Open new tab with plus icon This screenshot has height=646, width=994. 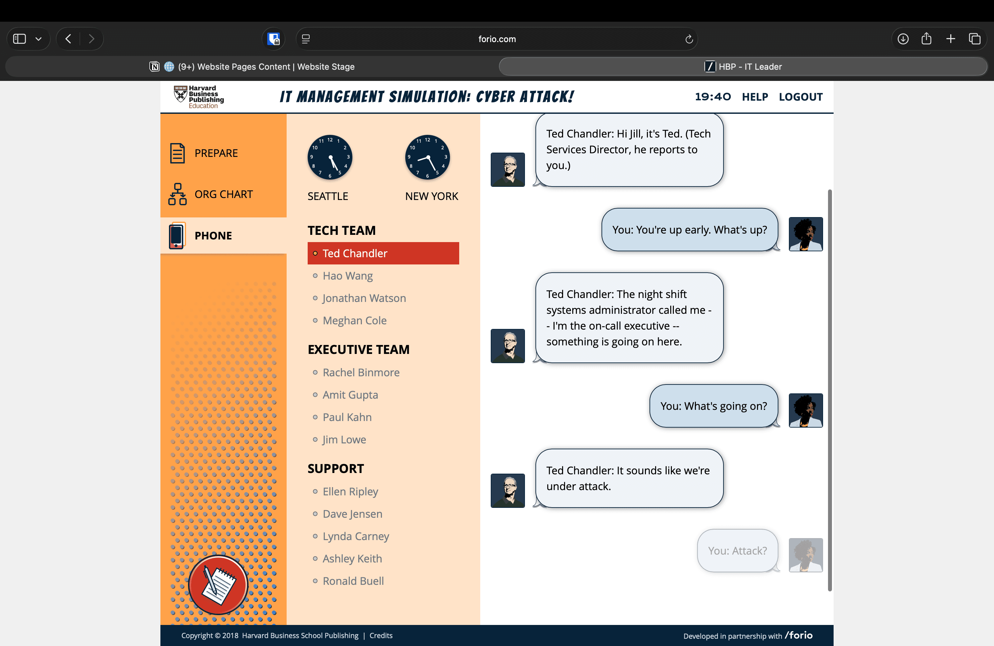click(x=951, y=39)
